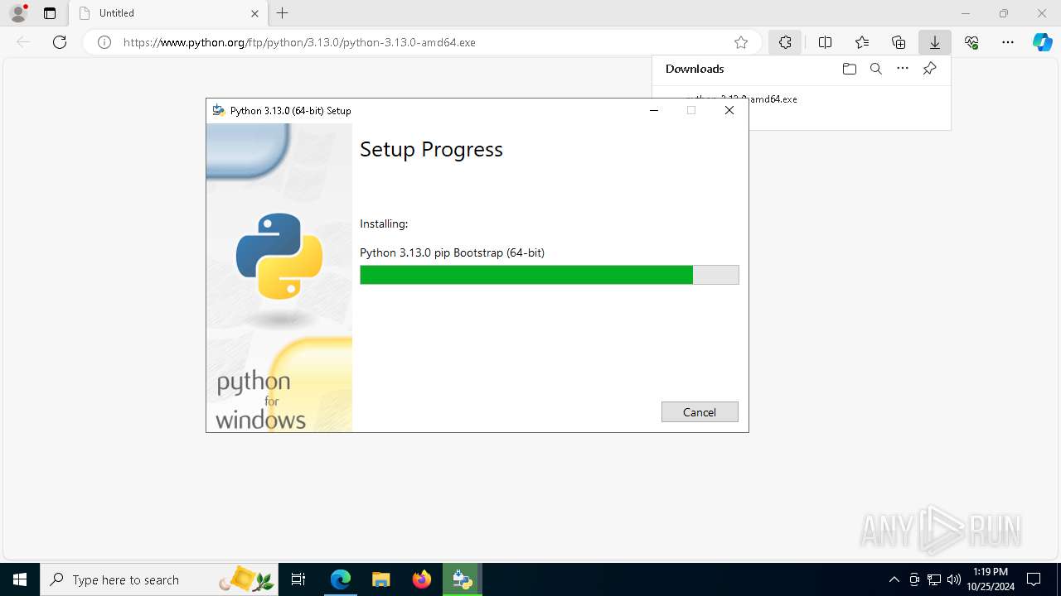
Task: Search downloads with magnifier icon
Action: [x=875, y=69]
